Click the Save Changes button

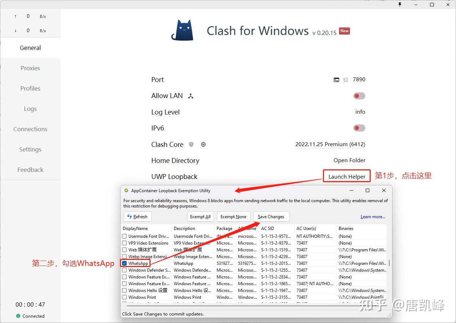coord(271,217)
